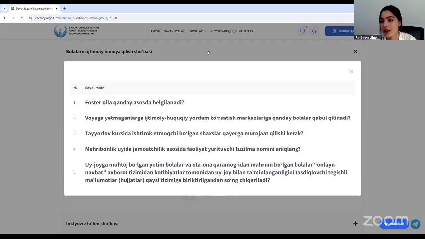Select question 'Foster oila qanday asosda belgilanadi?'
The image size is (425, 239).
(x=134, y=102)
